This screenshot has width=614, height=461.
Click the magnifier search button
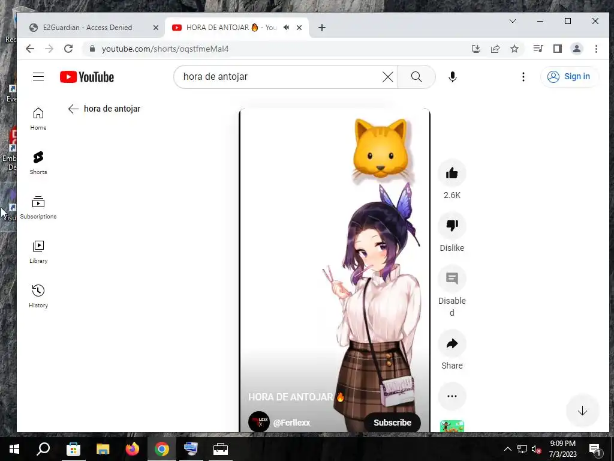pos(417,77)
